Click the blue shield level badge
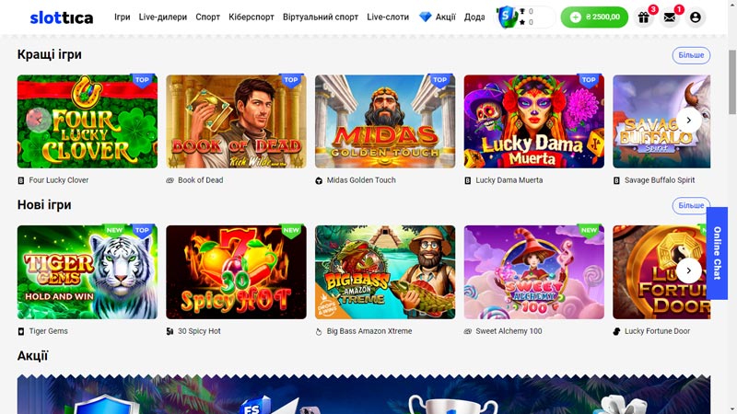 pyautogui.click(x=507, y=17)
